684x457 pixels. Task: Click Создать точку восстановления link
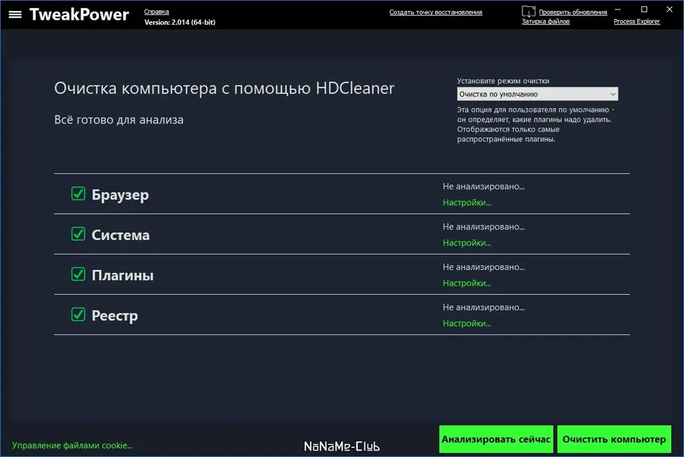coord(436,12)
